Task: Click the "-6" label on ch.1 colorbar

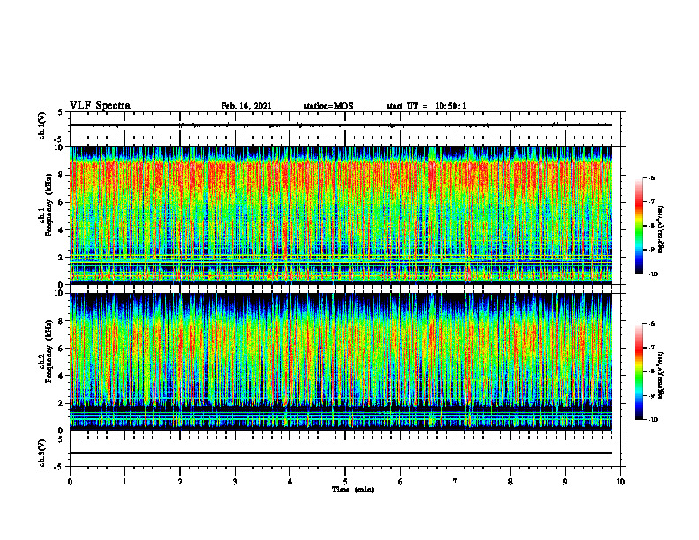Action: tap(651, 177)
